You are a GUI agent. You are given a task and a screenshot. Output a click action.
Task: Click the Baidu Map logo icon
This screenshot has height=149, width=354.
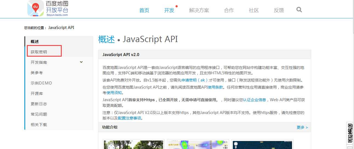coord(36,8)
